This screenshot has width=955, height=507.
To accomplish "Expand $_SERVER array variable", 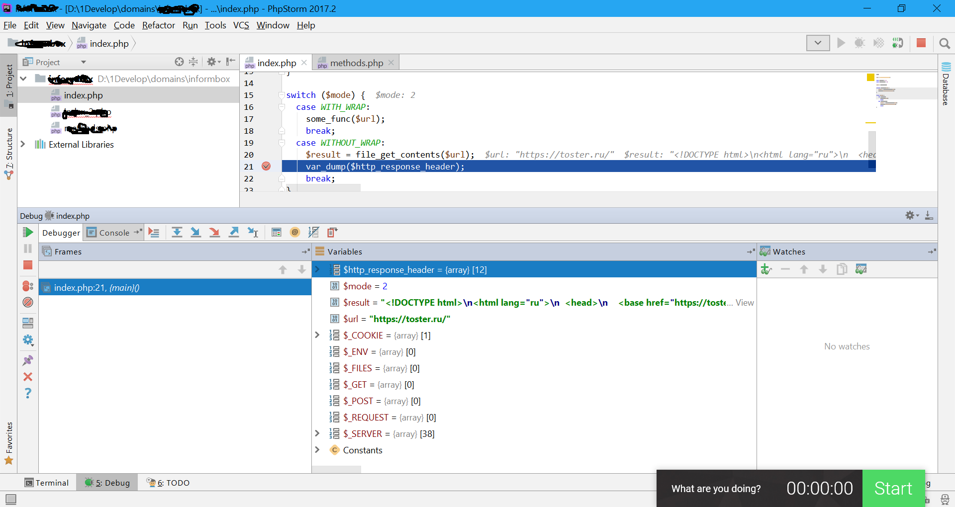I will click(317, 433).
